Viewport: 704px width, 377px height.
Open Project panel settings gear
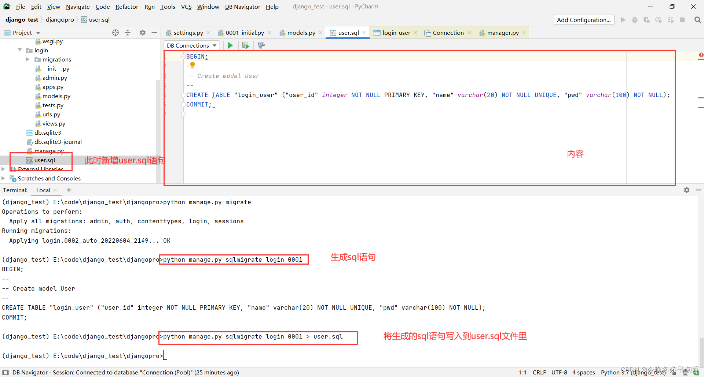(143, 33)
